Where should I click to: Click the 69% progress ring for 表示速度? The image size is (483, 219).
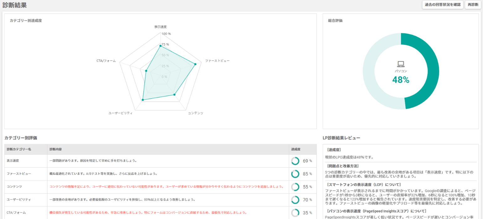(295, 161)
